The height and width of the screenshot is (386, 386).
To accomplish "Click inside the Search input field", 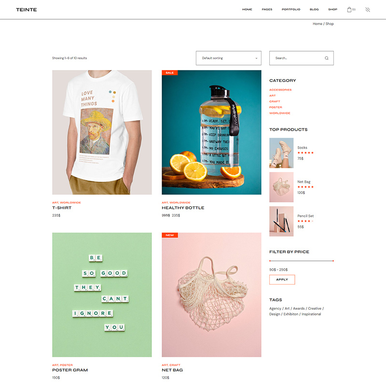I will (298, 58).
